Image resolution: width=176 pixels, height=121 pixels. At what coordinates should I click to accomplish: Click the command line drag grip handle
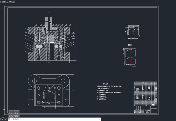tap(1, 119)
